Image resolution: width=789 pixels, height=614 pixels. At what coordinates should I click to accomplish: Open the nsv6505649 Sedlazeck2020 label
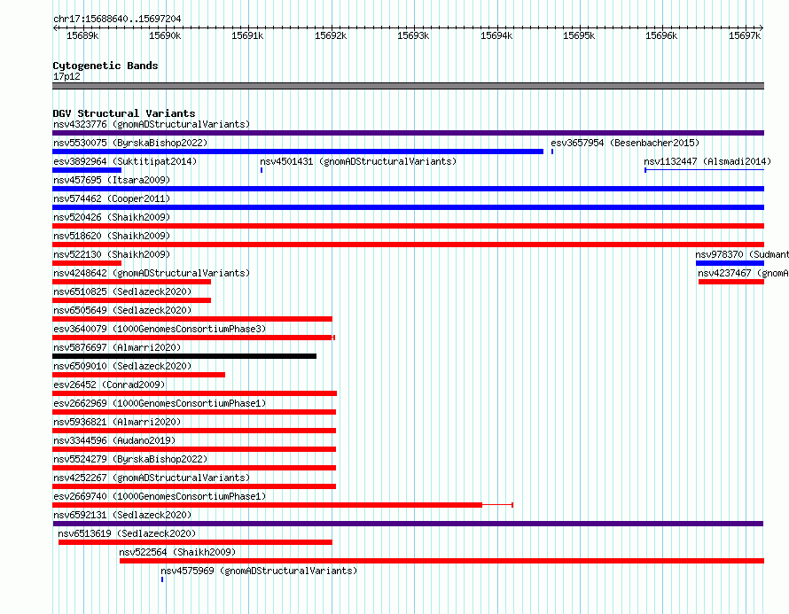tap(122, 310)
